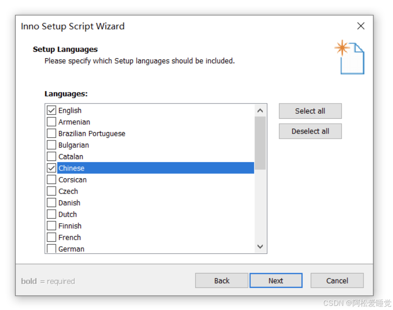The image size is (393, 310).
Task: Tick the Corsican checkbox
Action: [x=51, y=179]
